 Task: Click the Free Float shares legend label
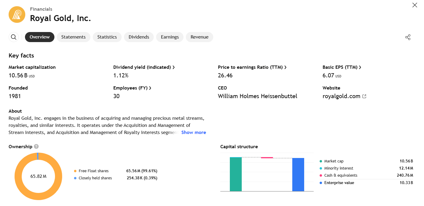pos(94,171)
